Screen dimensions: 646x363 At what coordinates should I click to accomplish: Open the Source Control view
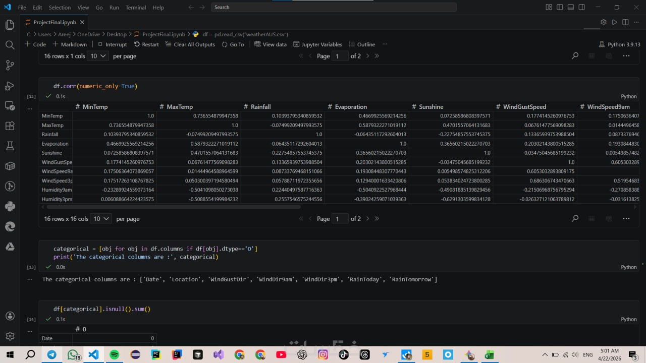click(x=10, y=65)
